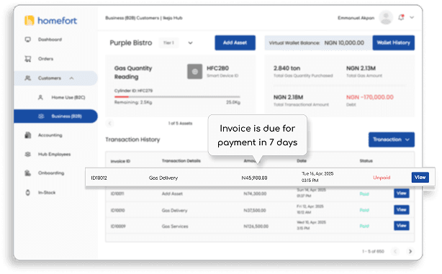
Task: Open the Transaction filter dropdown
Action: click(x=392, y=140)
